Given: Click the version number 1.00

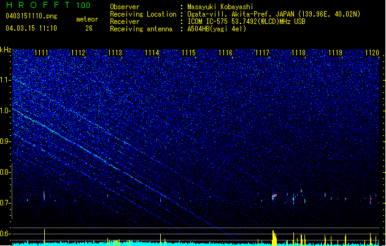Looking at the screenshot, I should pyautogui.click(x=83, y=5).
